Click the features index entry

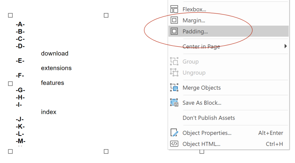53,83
